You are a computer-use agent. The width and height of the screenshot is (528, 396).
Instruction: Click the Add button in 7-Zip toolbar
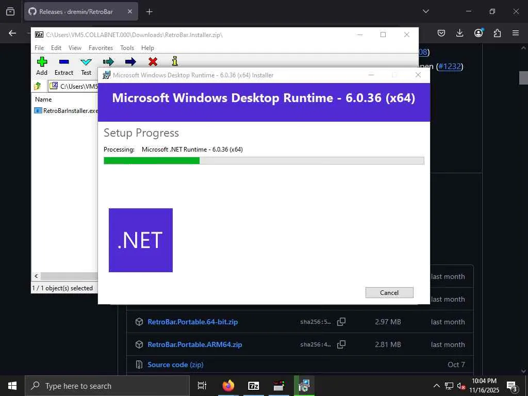point(42,66)
